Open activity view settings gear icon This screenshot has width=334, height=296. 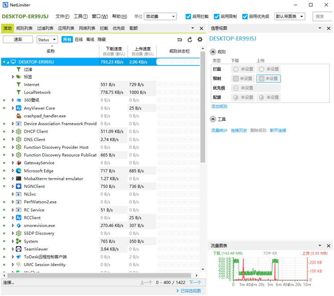pyautogui.click(x=200, y=40)
